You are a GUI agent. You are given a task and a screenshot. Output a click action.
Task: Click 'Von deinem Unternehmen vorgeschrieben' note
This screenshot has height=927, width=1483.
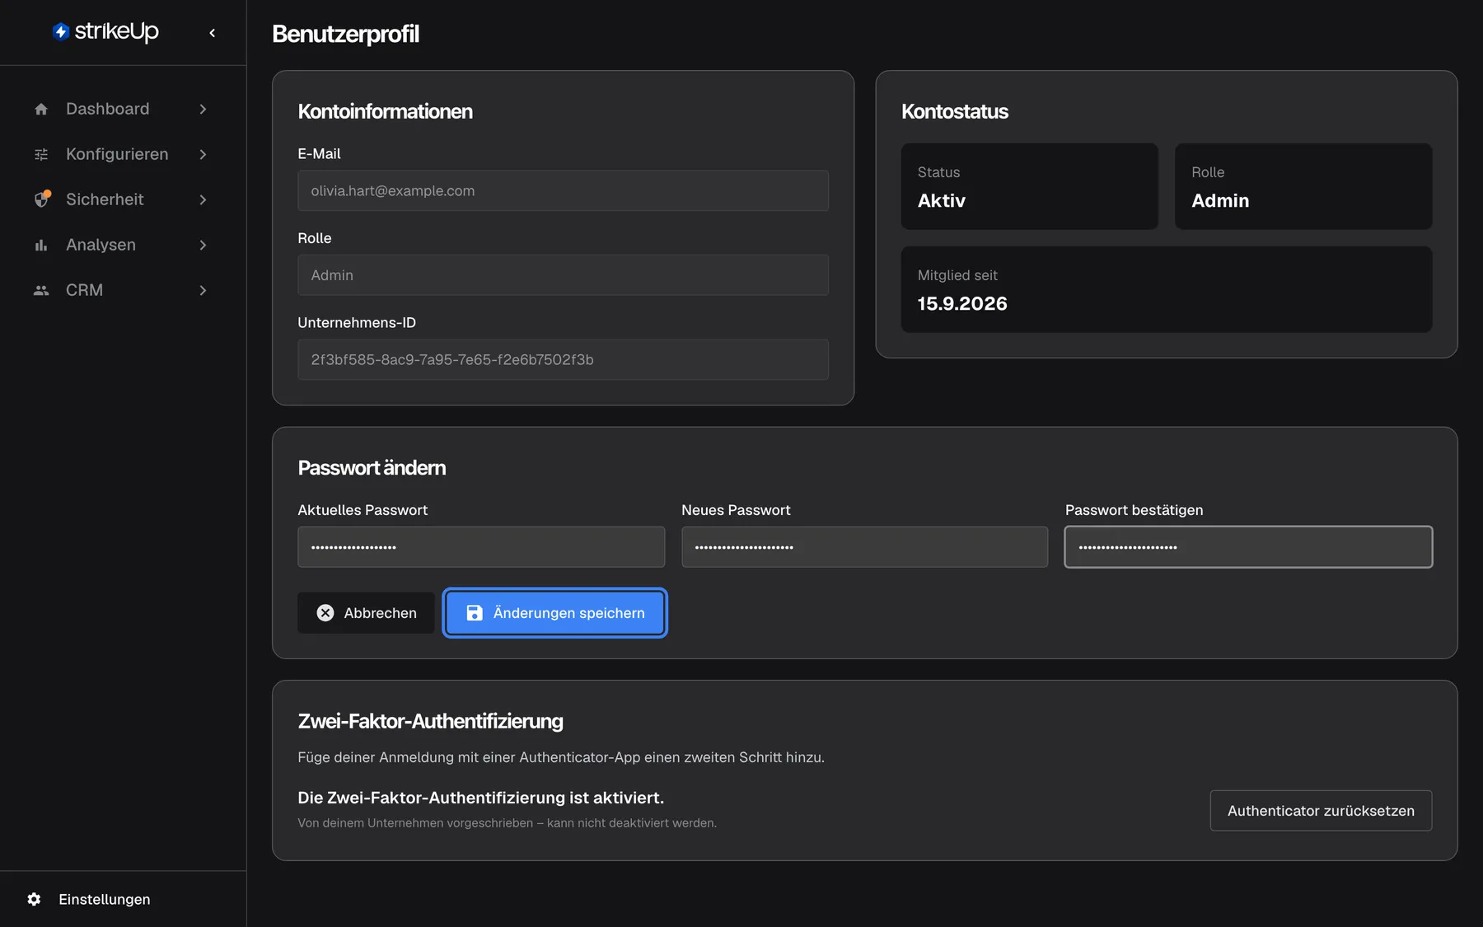coord(507,823)
